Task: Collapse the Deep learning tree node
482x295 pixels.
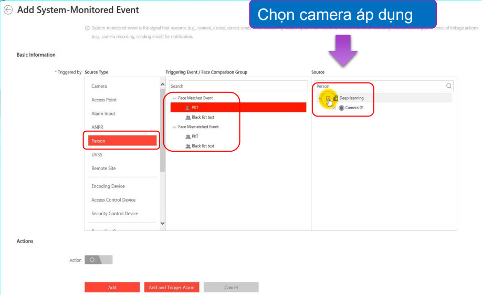Action: click(320, 98)
